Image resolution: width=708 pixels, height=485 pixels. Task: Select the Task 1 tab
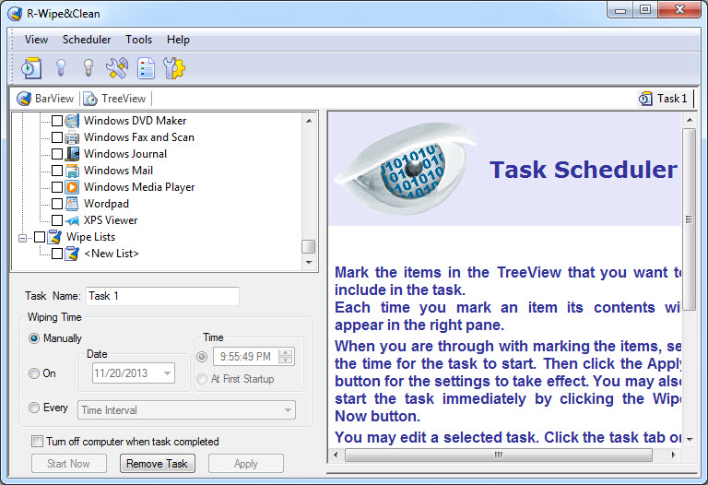coord(664,99)
